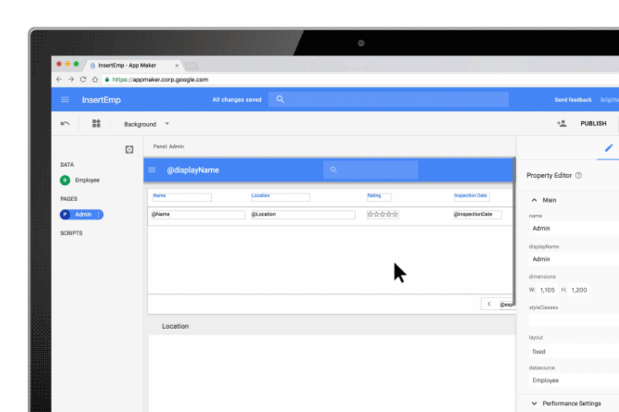Click the pager previous arrow

pos(489,304)
